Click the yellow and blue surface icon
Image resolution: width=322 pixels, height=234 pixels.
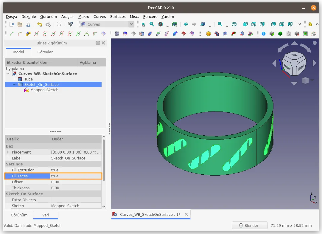[28, 34]
